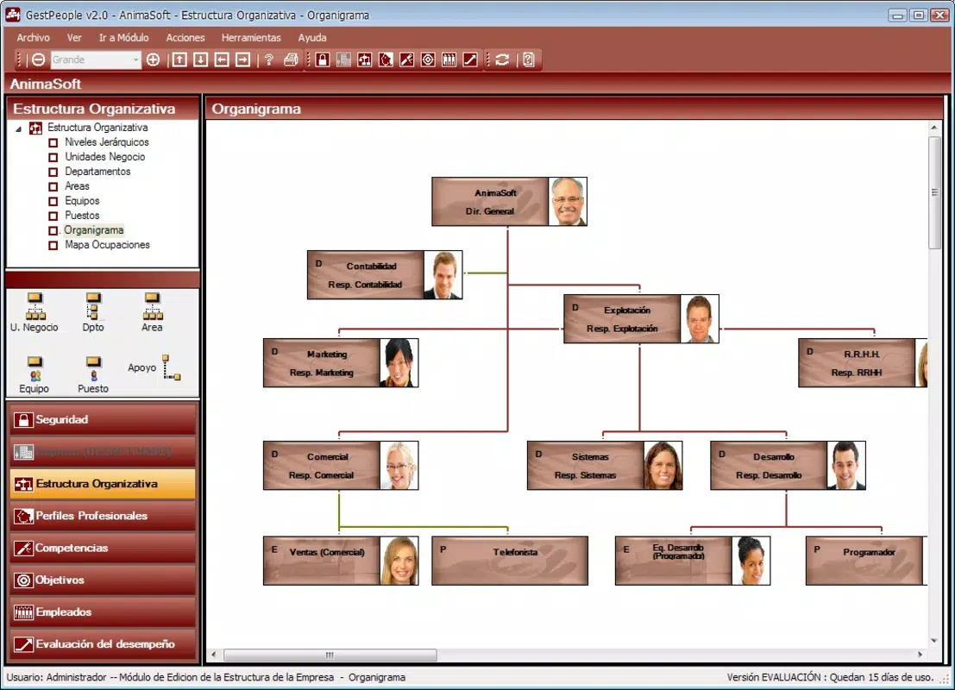Open the Objetivos module button
955x690 pixels.
(103, 580)
